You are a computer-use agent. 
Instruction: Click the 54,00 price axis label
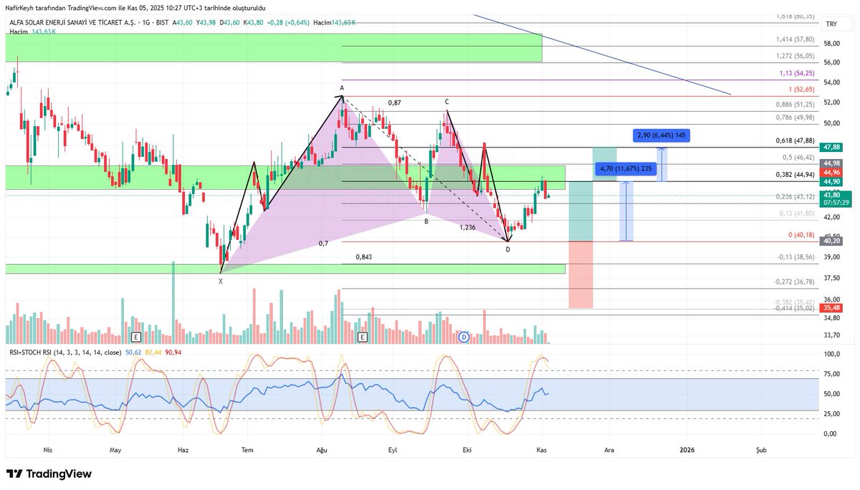831,83
